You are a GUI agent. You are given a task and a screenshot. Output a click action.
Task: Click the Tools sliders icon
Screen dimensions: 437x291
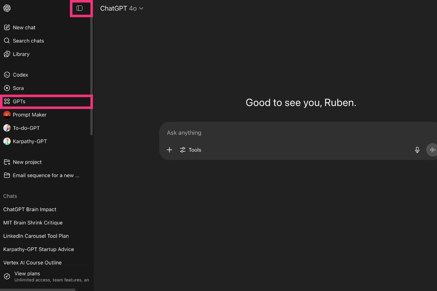(x=183, y=150)
